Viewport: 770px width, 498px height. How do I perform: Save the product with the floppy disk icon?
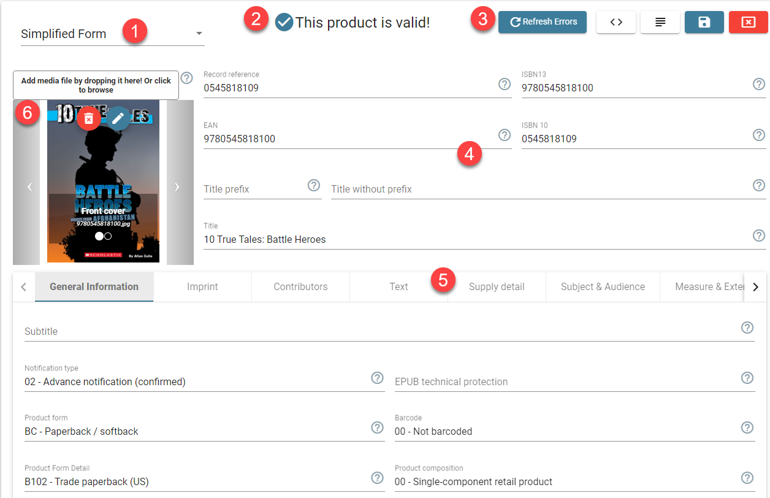click(x=704, y=22)
